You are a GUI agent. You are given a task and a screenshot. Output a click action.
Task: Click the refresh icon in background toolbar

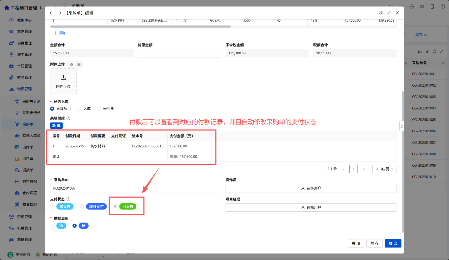[x=434, y=51]
